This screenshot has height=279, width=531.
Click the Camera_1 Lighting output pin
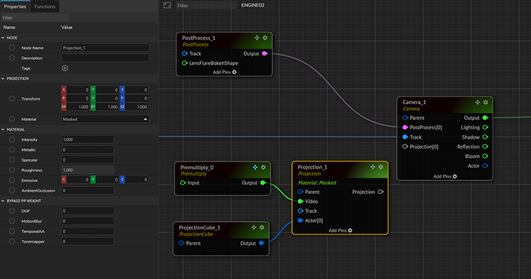(x=486, y=128)
